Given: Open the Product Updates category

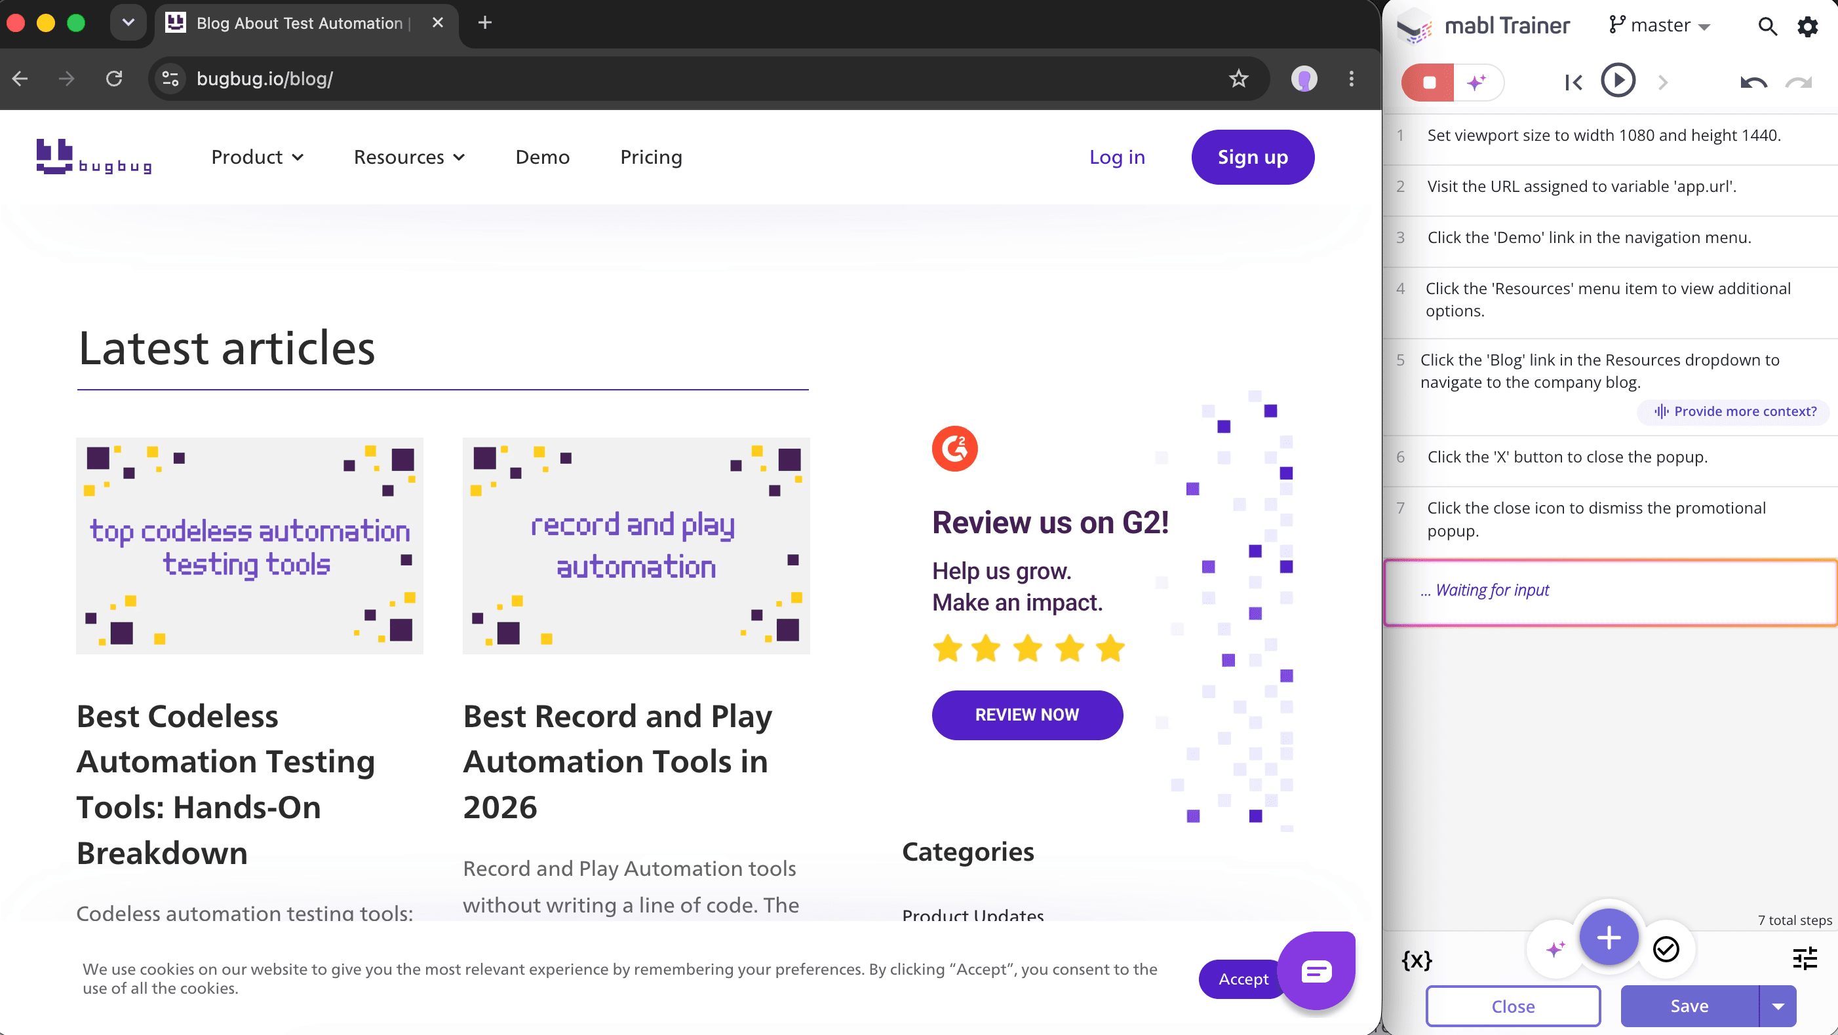Looking at the screenshot, I should pyautogui.click(x=973, y=914).
